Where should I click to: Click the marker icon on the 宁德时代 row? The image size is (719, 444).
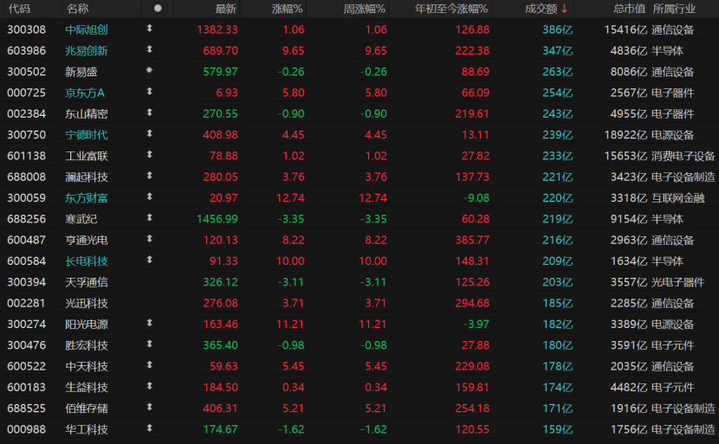(149, 134)
